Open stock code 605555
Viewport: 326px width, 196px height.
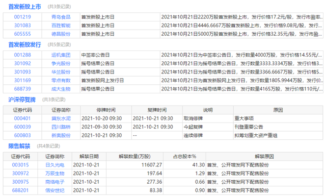pos(22,34)
